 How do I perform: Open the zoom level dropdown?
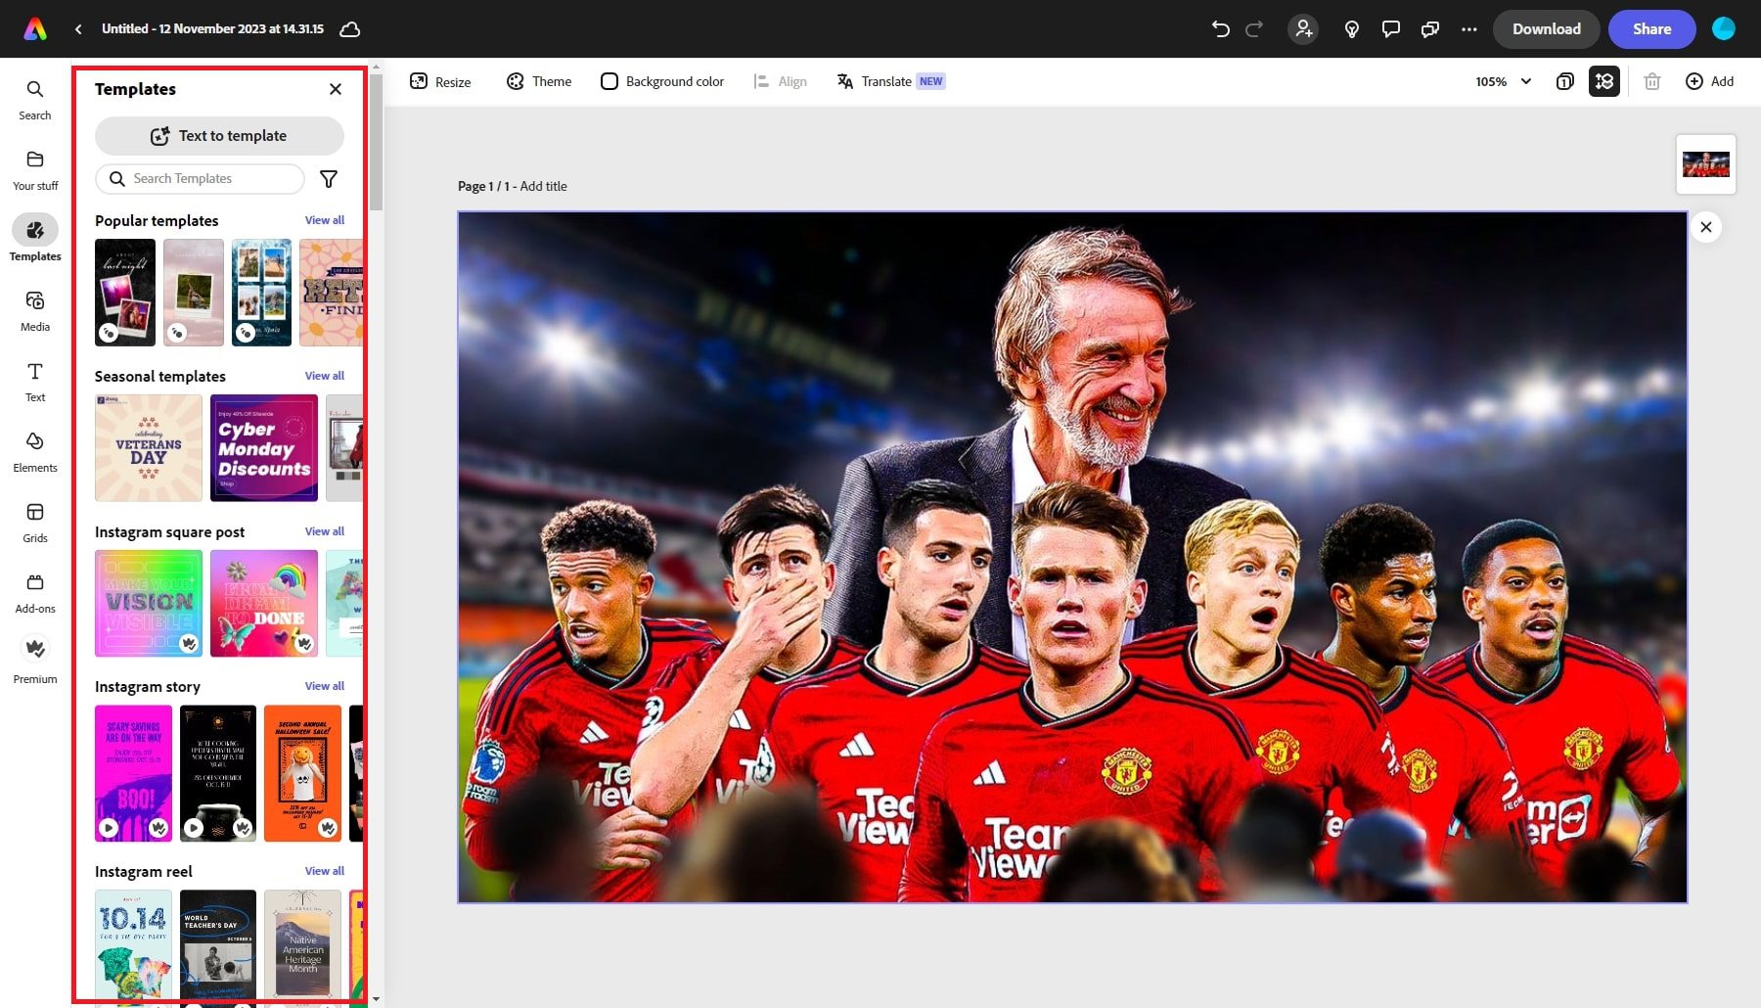pyautogui.click(x=1502, y=81)
